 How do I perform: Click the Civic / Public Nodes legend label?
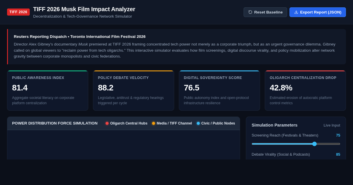(218, 123)
